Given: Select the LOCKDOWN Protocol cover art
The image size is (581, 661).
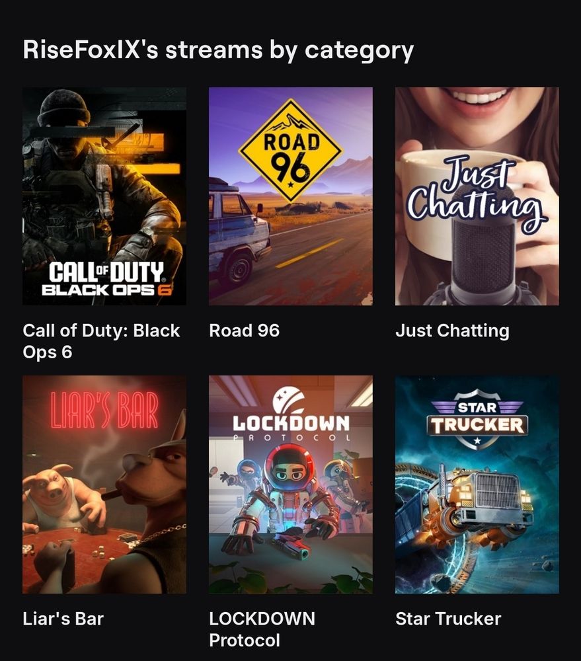Looking at the screenshot, I should [x=291, y=485].
